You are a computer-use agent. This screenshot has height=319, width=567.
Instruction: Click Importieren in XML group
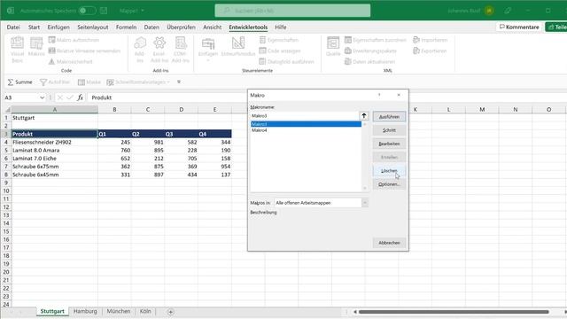coord(431,40)
